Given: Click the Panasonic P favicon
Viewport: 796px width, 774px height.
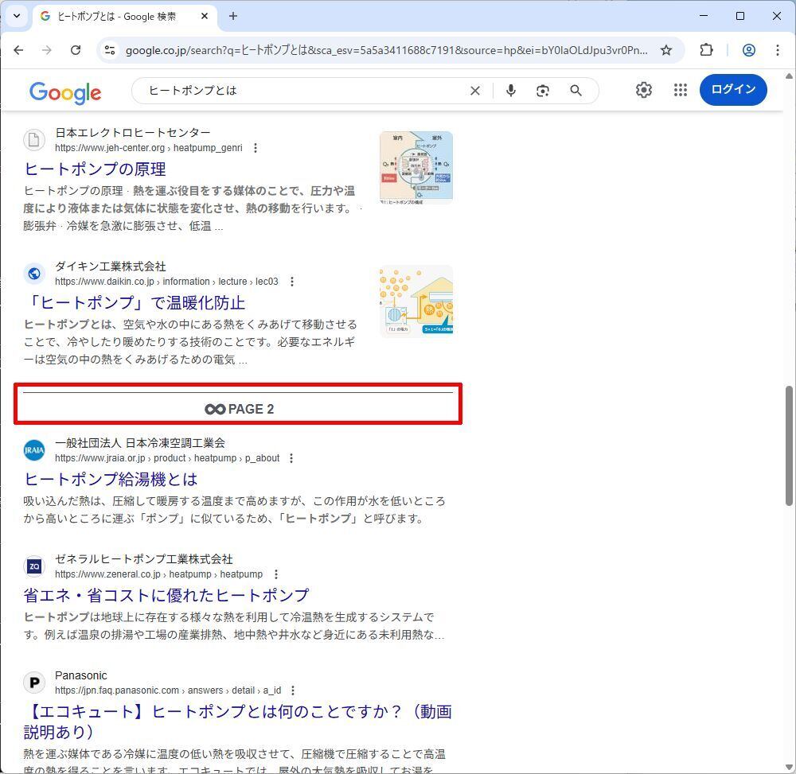Looking at the screenshot, I should click(34, 683).
